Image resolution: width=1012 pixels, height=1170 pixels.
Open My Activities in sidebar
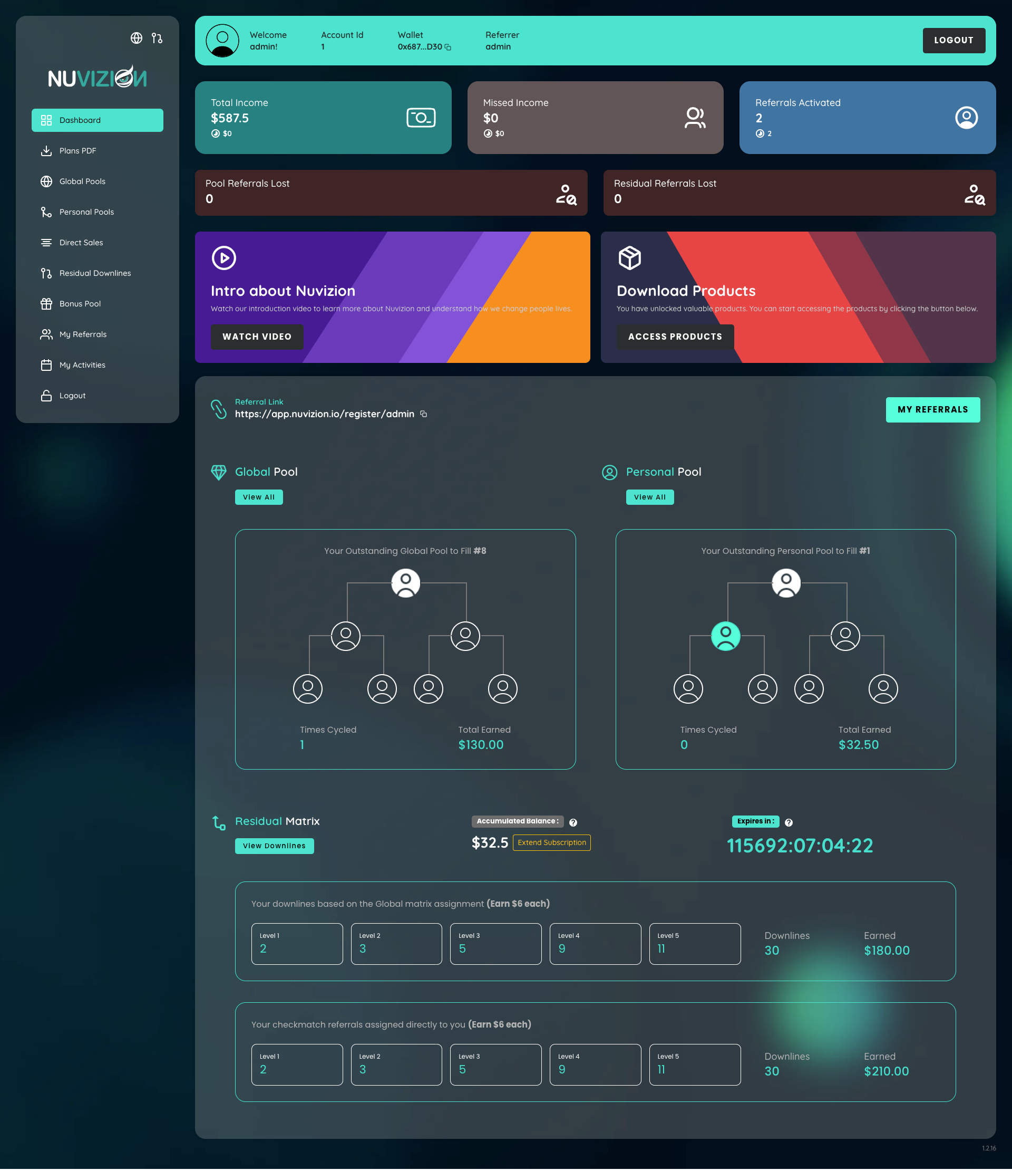pos(97,364)
